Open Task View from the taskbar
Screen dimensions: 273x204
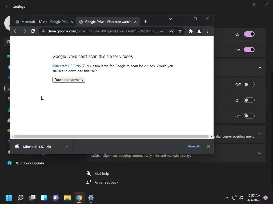tap(32, 198)
